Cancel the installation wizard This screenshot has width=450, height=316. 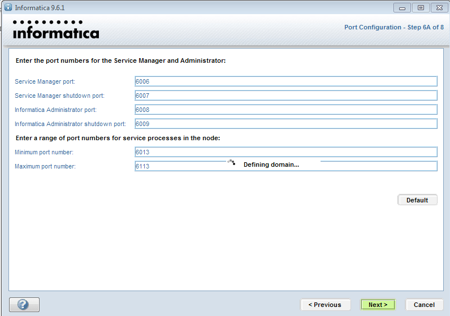[x=424, y=305]
